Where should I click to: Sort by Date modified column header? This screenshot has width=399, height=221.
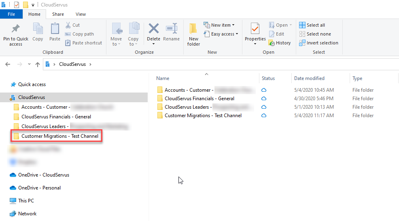point(309,78)
